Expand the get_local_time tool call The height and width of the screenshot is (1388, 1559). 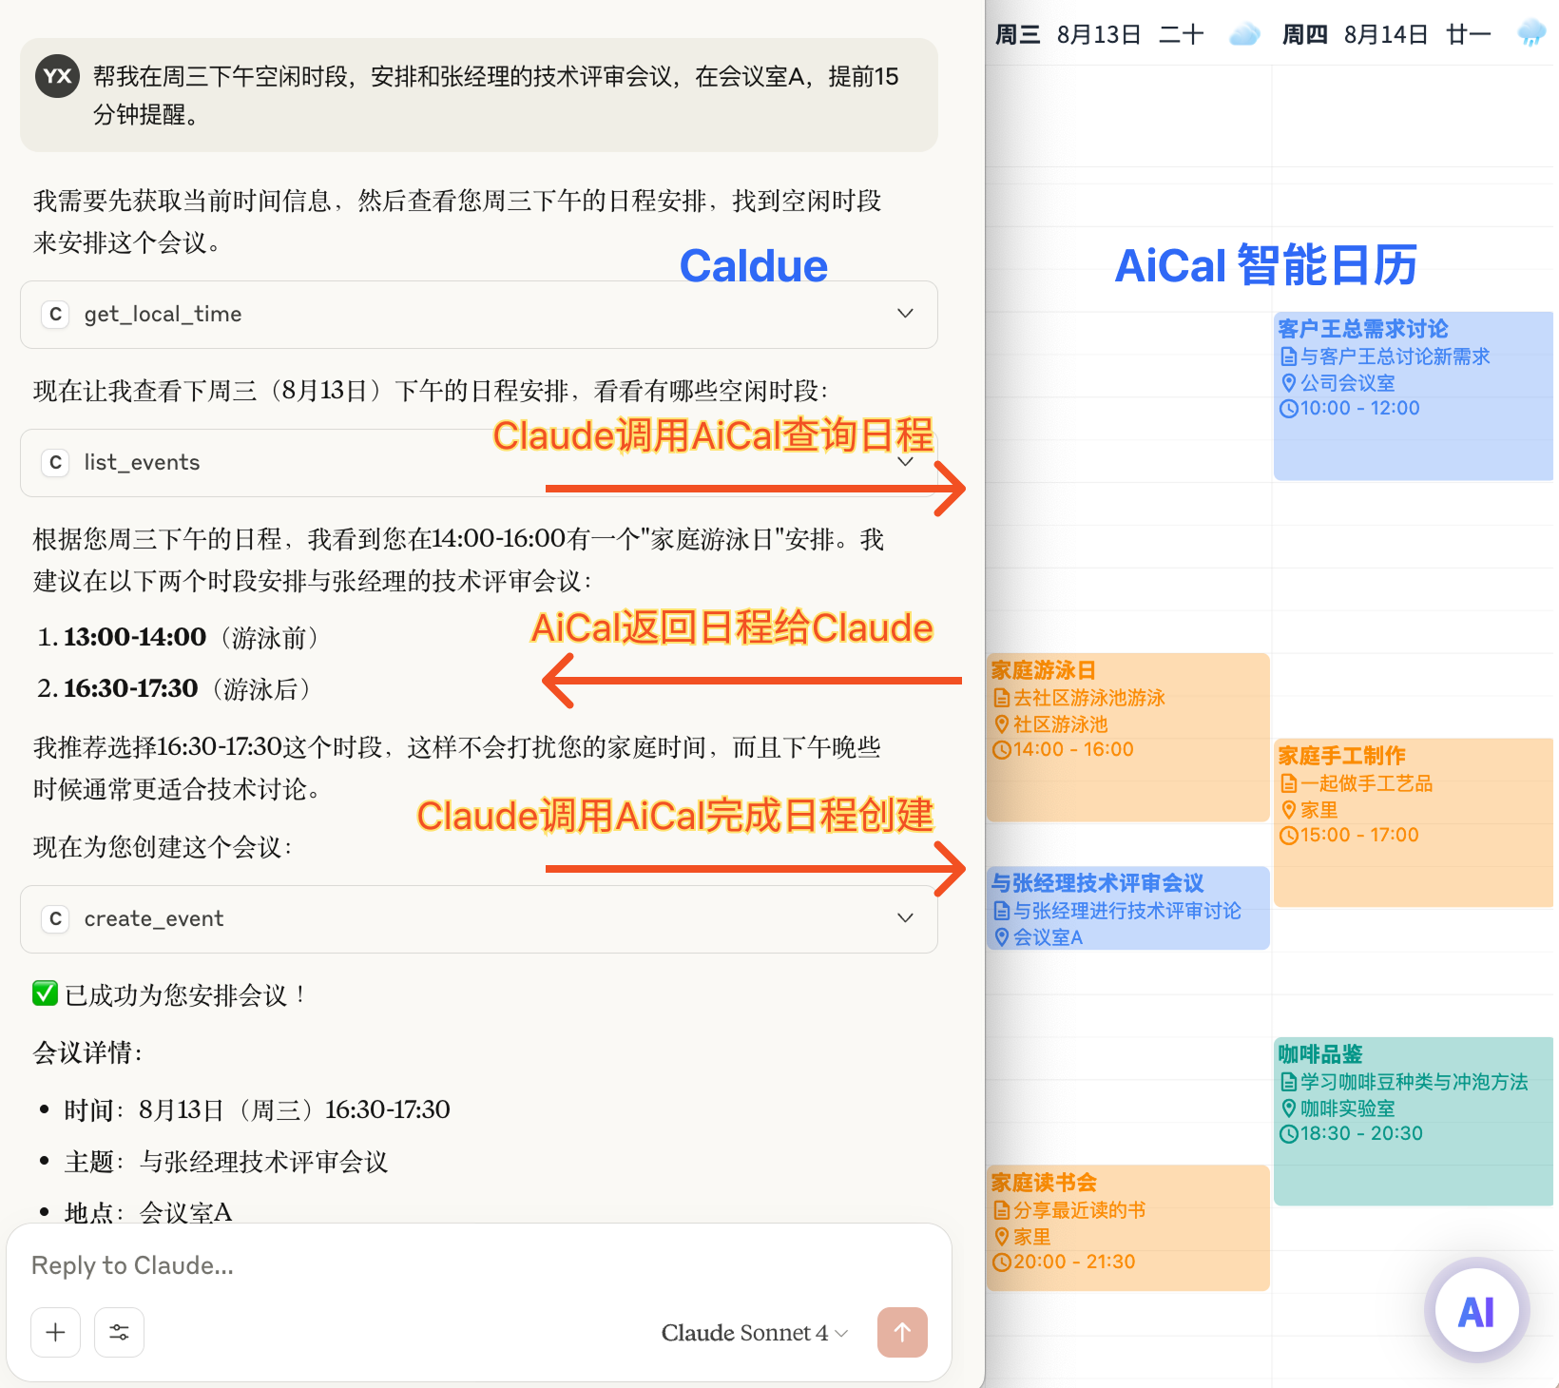click(905, 314)
